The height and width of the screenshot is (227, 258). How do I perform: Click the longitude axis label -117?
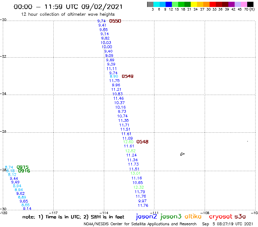coord(54,213)
